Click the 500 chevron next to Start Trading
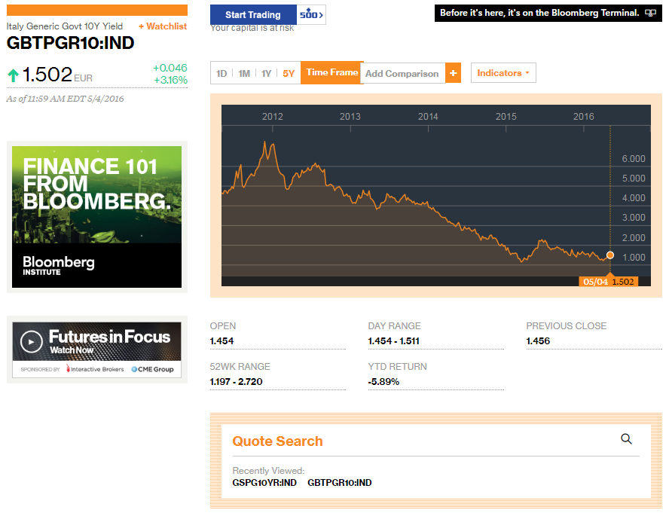Image resolution: width=669 pixels, height=516 pixels. pyautogui.click(x=311, y=15)
